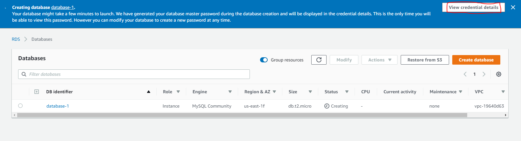
Task: Click the refresh databases icon button
Action: coord(319,60)
